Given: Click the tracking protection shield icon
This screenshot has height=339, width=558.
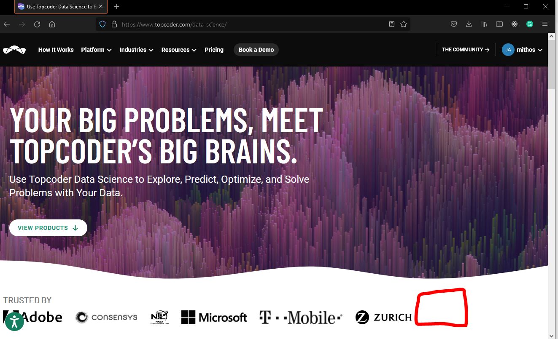Looking at the screenshot, I should [102, 24].
